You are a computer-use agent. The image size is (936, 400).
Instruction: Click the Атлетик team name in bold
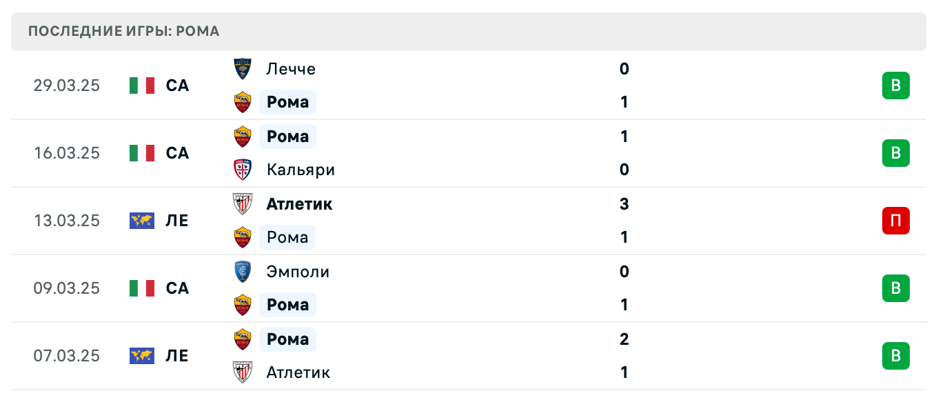[x=298, y=204]
